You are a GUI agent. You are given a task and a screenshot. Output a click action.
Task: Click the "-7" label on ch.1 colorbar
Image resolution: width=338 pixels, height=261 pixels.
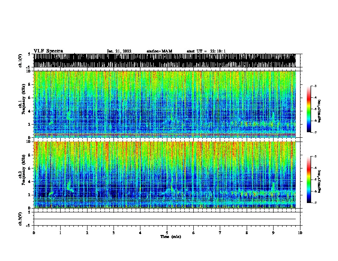pos(315,132)
